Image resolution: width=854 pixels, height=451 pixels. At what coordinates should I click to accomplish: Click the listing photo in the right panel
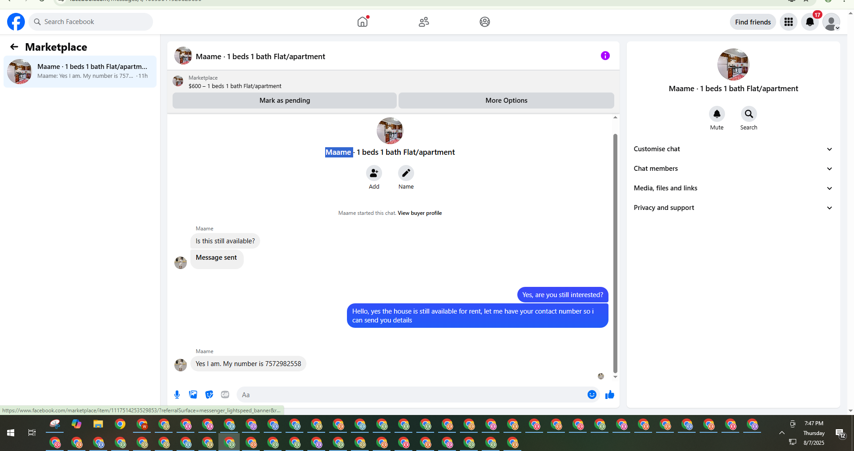point(733,64)
